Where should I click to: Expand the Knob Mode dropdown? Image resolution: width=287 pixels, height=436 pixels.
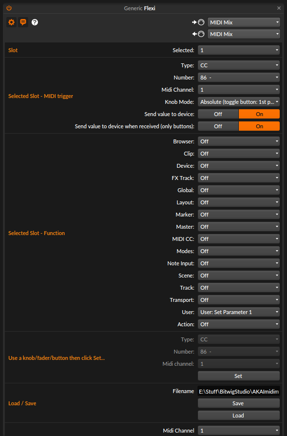pos(239,102)
